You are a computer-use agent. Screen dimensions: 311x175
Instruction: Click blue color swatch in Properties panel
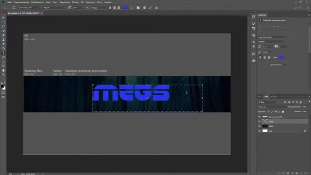(x=281, y=57)
